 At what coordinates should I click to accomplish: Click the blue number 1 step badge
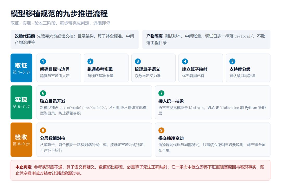pos(43,61)
